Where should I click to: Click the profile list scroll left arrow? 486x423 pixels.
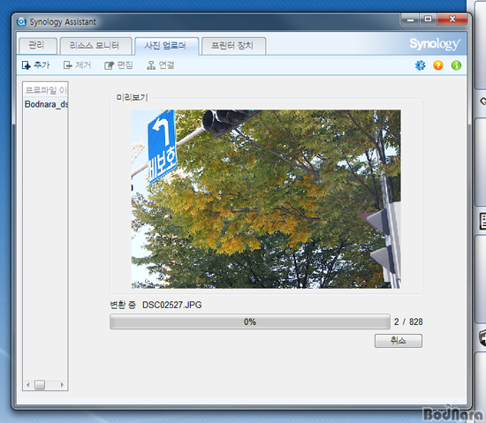(x=28, y=385)
